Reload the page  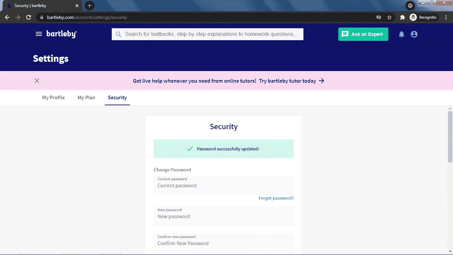pyautogui.click(x=29, y=17)
